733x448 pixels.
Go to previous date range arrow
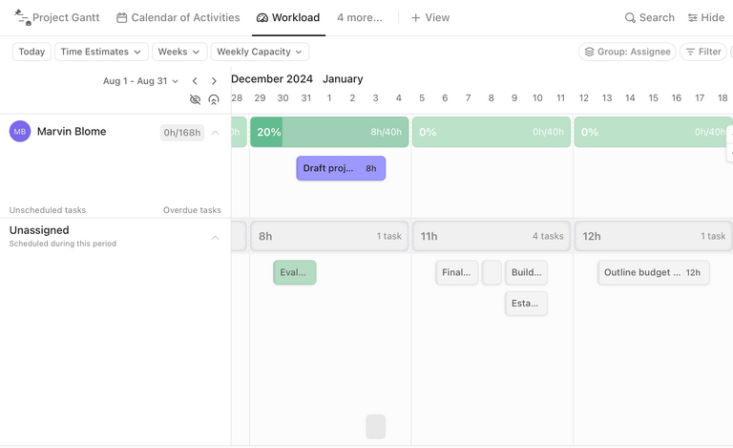tap(195, 81)
